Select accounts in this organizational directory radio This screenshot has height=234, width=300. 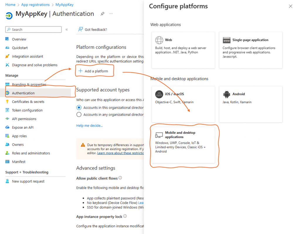[79, 108]
